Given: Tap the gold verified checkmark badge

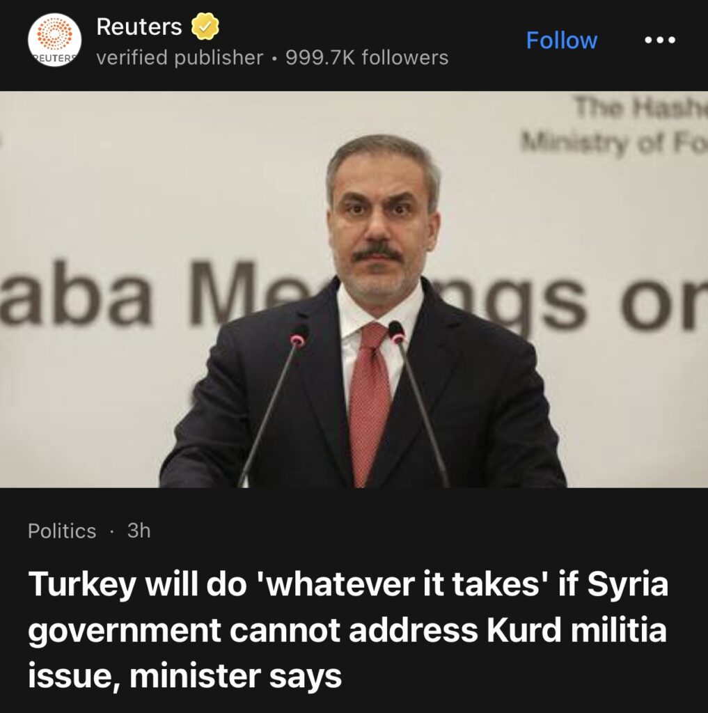Looking at the screenshot, I should 205,26.
